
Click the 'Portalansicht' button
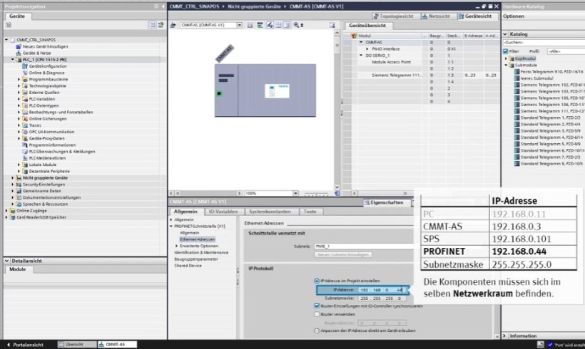[25, 345]
